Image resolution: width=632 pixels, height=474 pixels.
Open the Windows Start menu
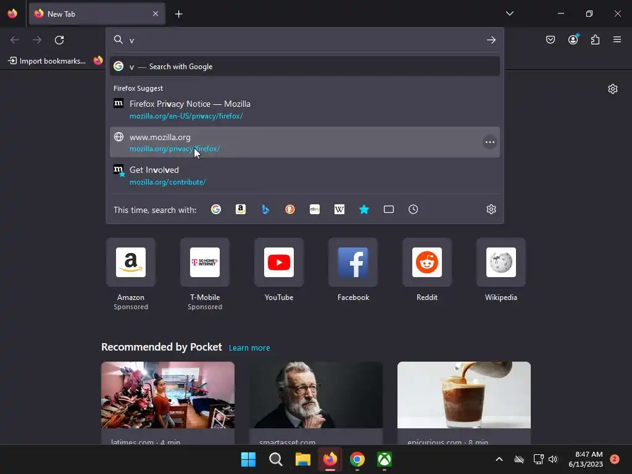point(248,459)
